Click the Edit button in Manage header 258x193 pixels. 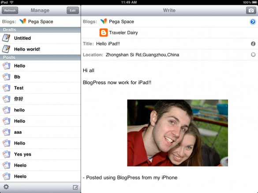pos(73,11)
